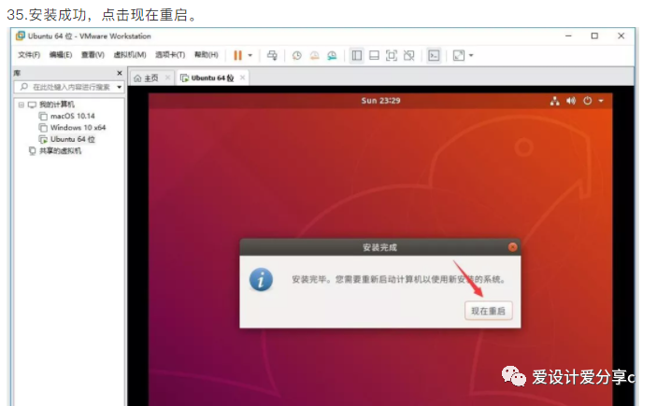Switch to Unity mode icon
The image size is (657, 406).
[409, 55]
